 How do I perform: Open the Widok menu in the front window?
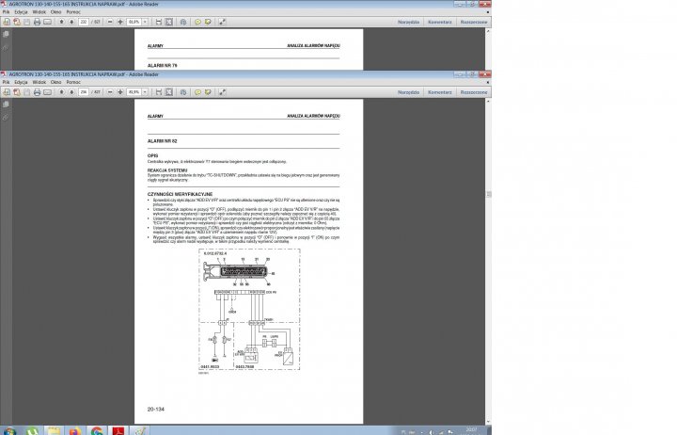click(x=39, y=82)
